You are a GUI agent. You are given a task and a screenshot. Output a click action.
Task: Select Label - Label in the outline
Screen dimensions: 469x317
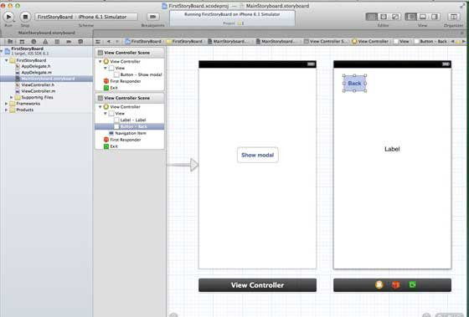tap(130, 120)
